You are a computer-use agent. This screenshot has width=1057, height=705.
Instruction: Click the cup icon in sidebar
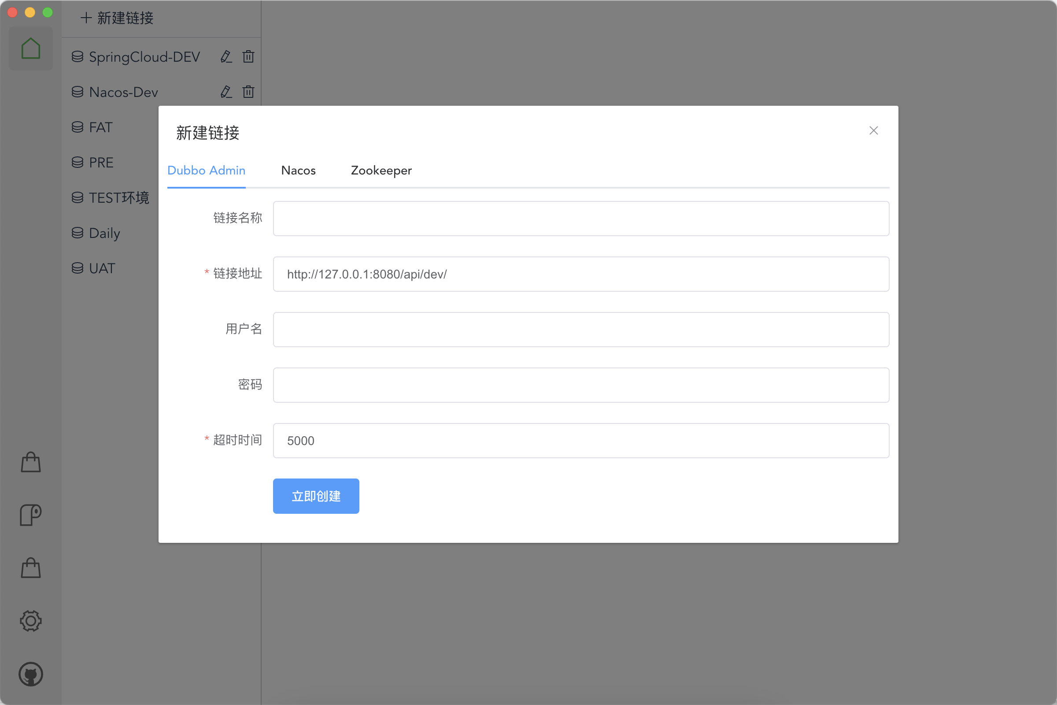[30, 515]
